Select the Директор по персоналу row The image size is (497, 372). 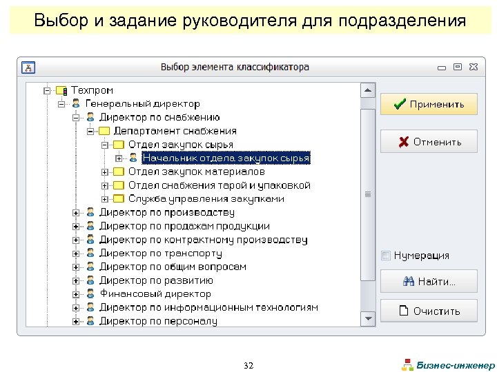point(159,321)
